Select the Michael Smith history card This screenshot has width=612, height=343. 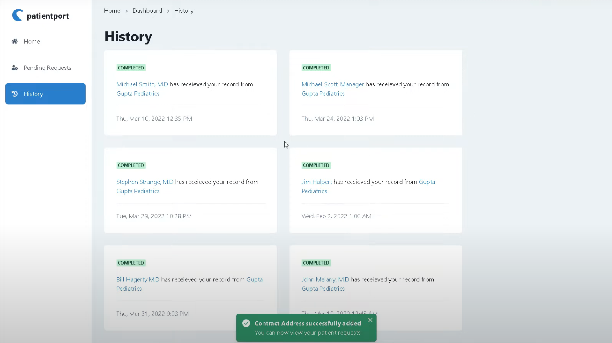pyautogui.click(x=190, y=93)
